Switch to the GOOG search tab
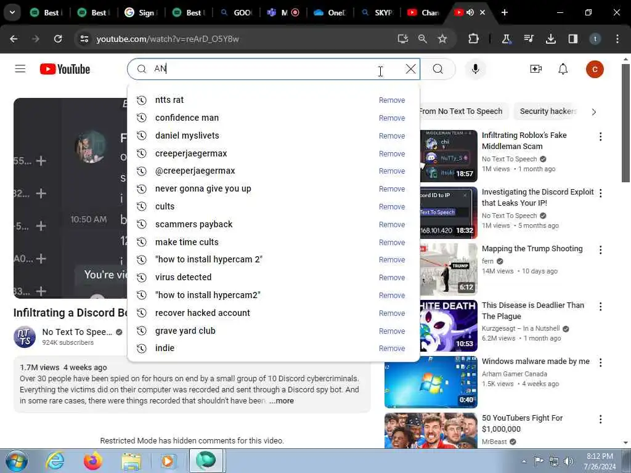This screenshot has width=631, height=473. (x=236, y=13)
